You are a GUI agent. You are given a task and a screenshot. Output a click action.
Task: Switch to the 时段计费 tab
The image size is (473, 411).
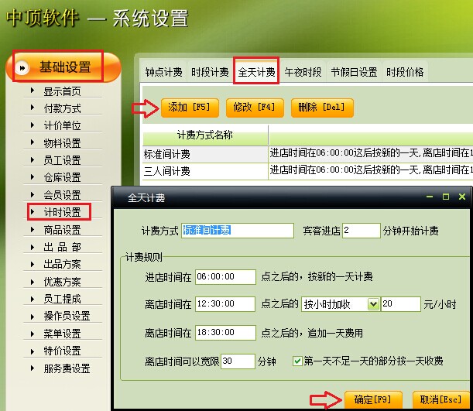coord(210,72)
